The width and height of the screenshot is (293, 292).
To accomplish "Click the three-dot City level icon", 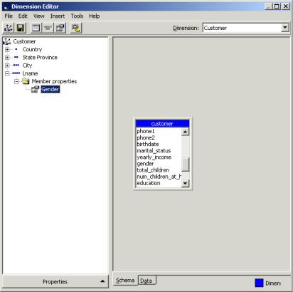I will click(x=16, y=66).
